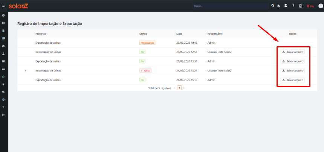Viewport: 324px width, 152px height.
Task: Click the previous page arrow
Action: tap(174, 88)
